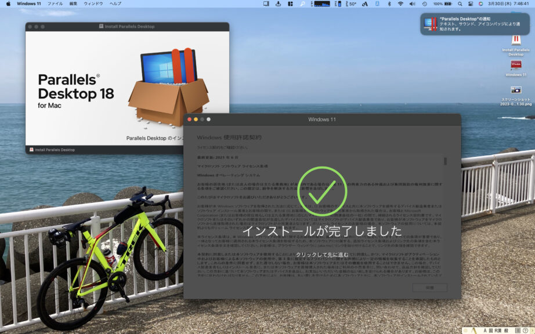The height and width of the screenshot is (334, 535).
Task: Click the Parallels icon in the notification
Action: pos(430,24)
